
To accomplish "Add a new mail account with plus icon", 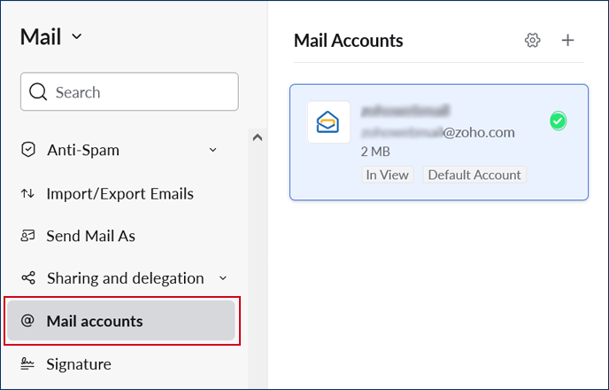I will click(567, 40).
